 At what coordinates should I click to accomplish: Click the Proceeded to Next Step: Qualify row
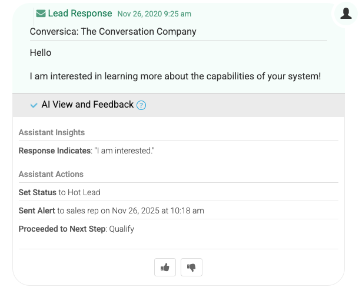(x=77, y=229)
